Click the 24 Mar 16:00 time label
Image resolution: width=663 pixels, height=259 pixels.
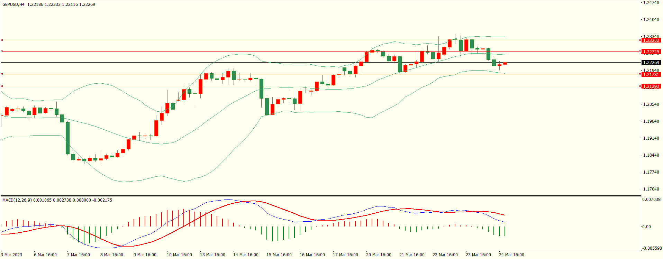(x=511, y=255)
